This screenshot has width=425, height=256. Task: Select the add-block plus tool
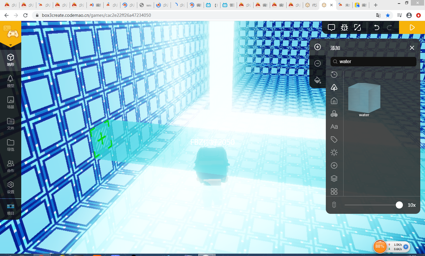pos(318,47)
